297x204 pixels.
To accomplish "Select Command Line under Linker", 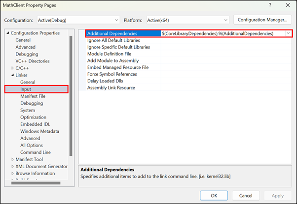I will point(36,152).
